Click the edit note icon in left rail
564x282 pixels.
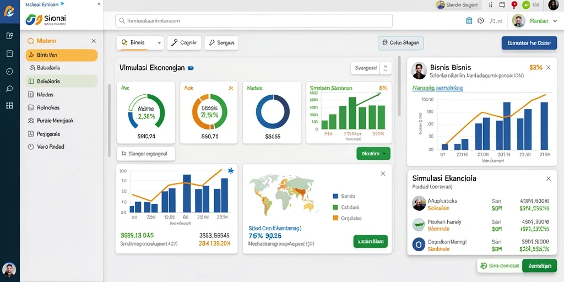point(10,36)
